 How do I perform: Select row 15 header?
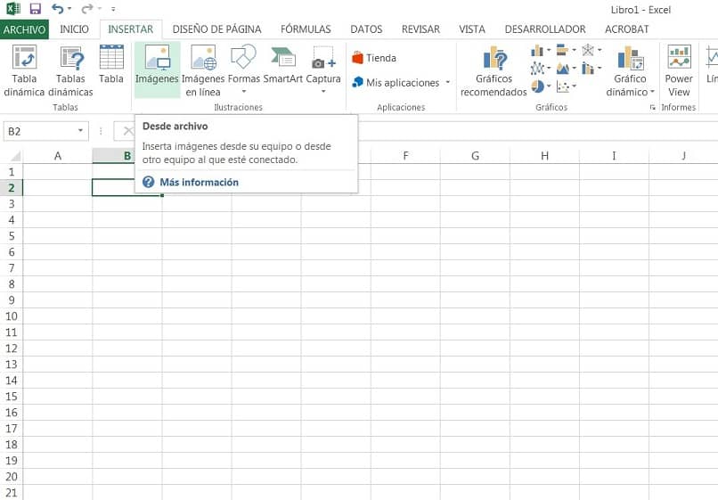(x=12, y=397)
